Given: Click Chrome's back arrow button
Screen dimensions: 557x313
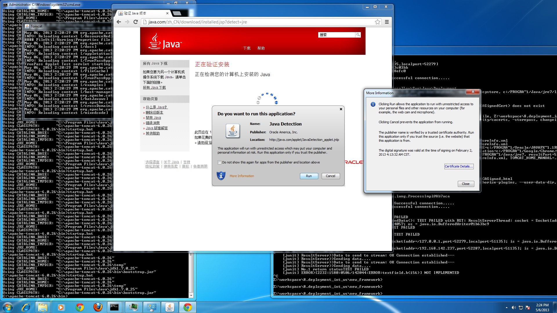Looking at the screenshot, I should tap(119, 22).
